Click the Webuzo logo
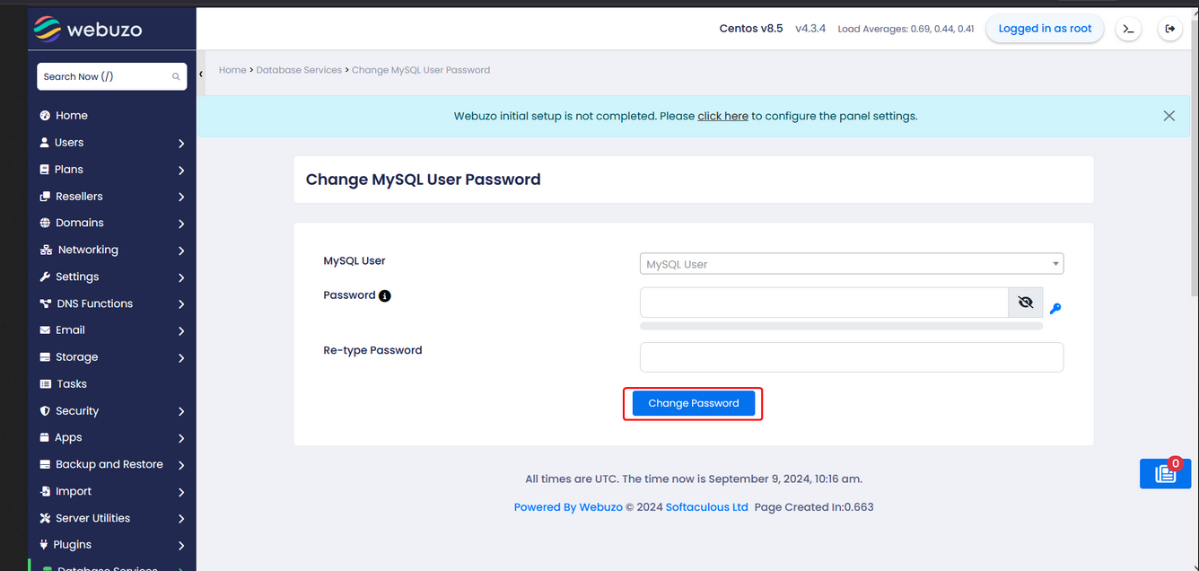This screenshot has width=1199, height=571. (x=88, y=30)
